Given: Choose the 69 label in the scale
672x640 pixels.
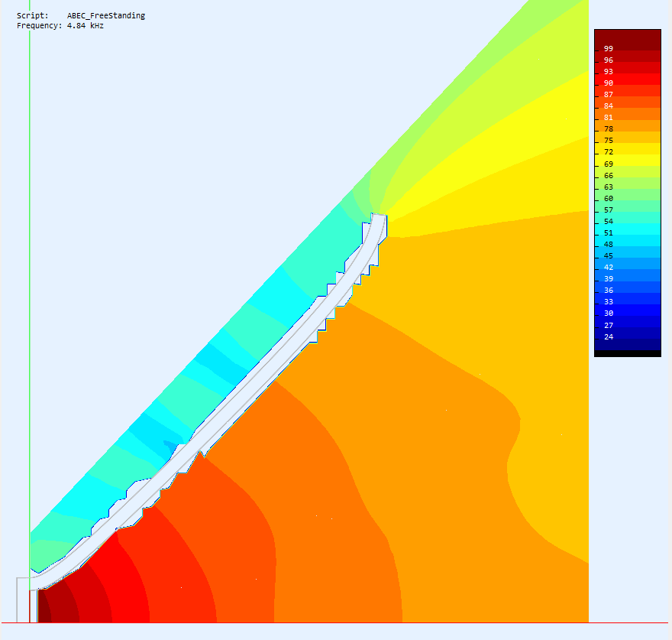Looking at the screenshot, I should (608, 164).
